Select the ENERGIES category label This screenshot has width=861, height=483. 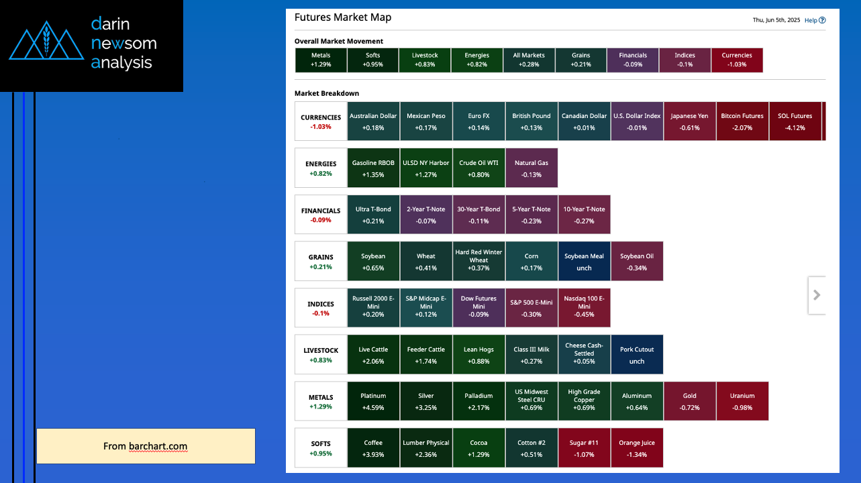pyautogui.click(x=321, y=168)
